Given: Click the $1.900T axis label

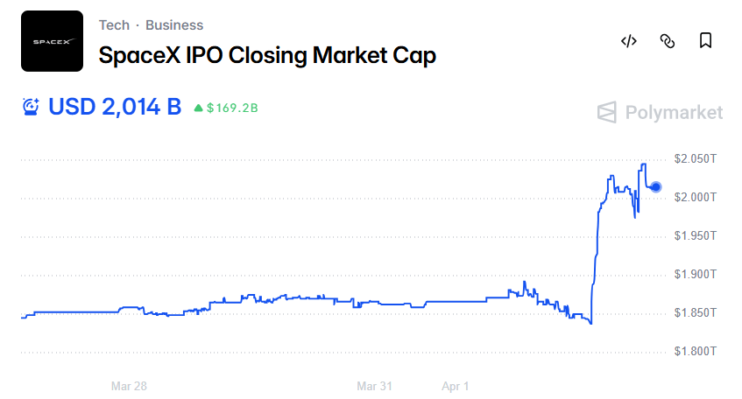Looking at the screenshot, I should [x=695, y=275].
